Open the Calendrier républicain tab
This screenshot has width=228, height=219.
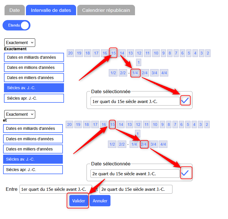pyautogui.click(x=106, y=10)
